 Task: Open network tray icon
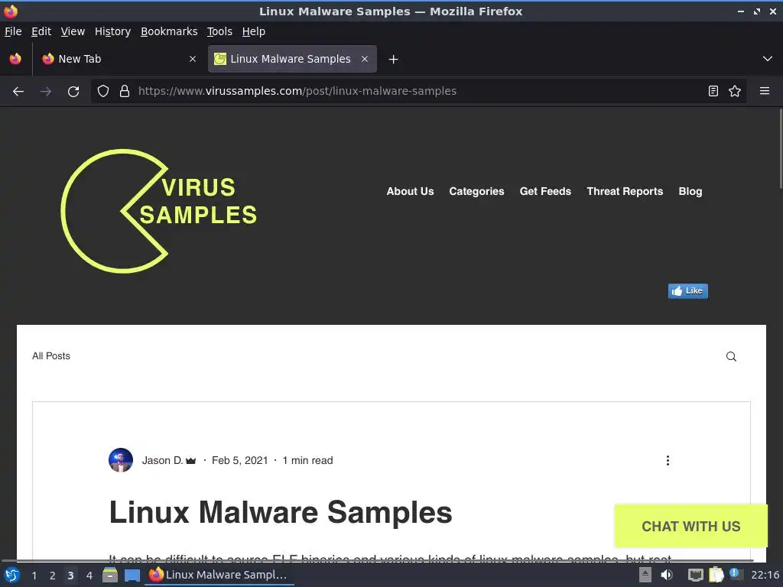pyautogui.click(x=695, y=575)
